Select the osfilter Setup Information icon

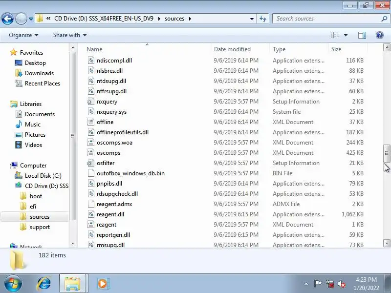click(91, 163)
